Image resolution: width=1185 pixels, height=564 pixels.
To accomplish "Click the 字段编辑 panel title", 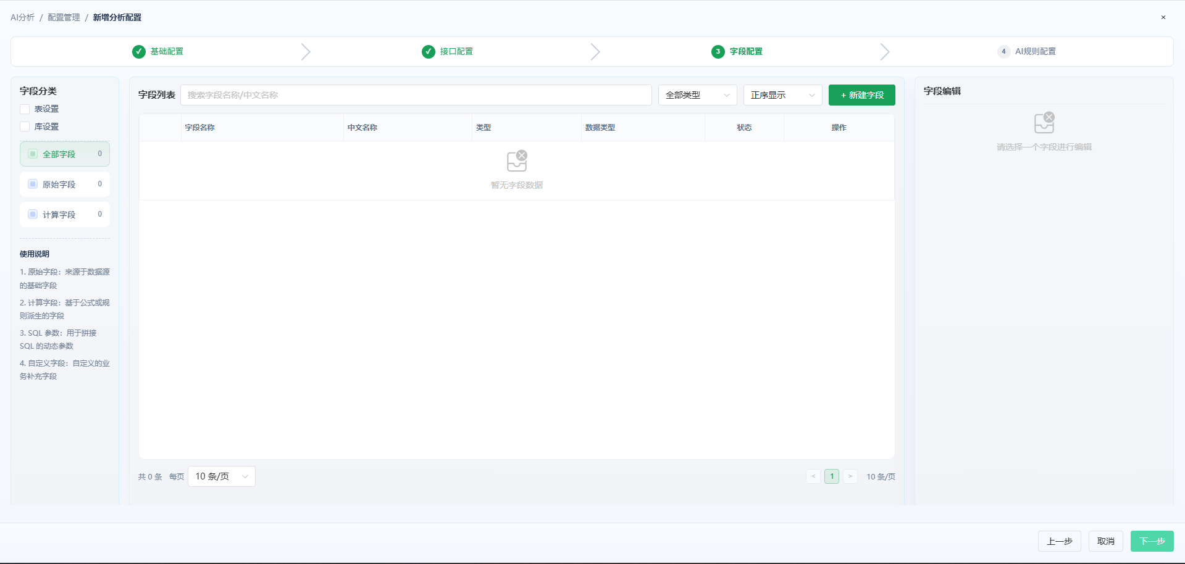I will tap(942, 91).
